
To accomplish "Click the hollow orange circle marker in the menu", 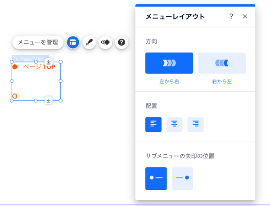I will coord(15,96).
